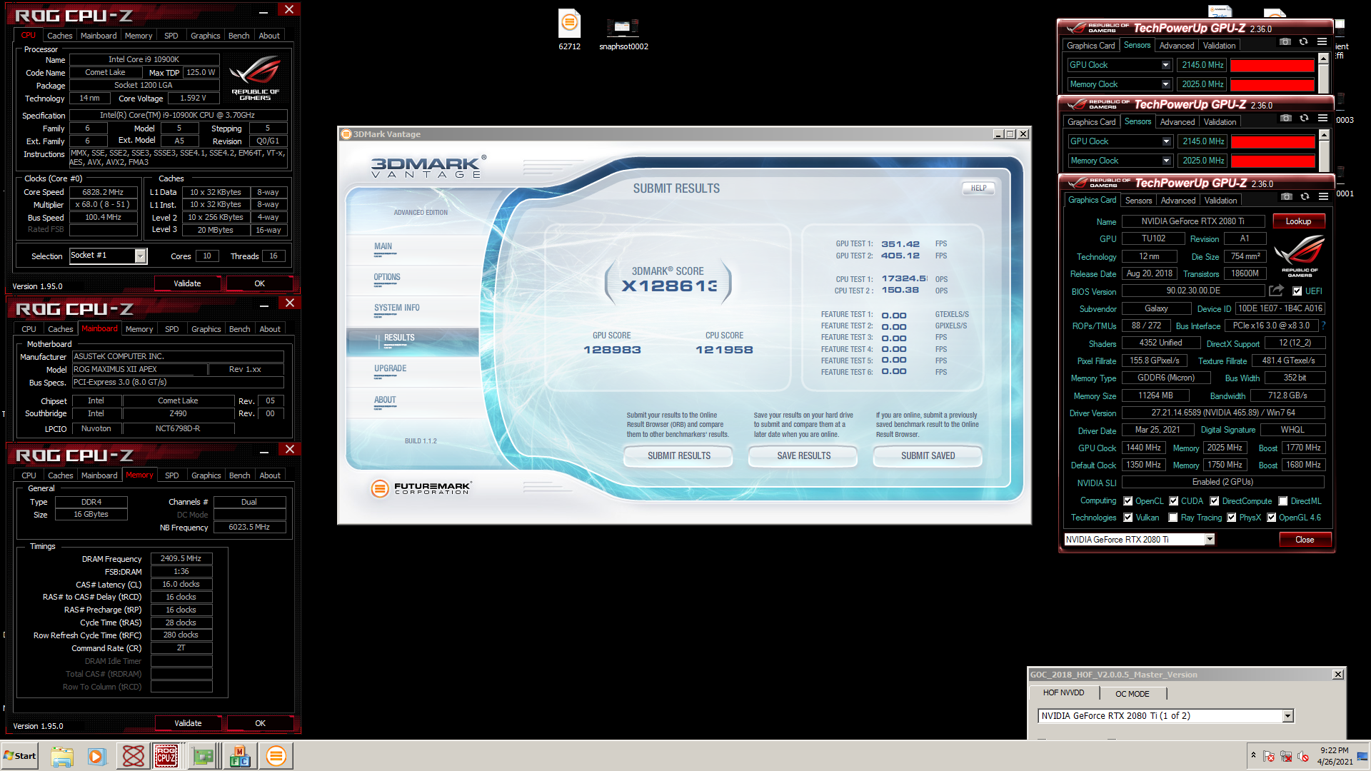Open the Bench tab in the bottom CPU-Z window
The height and width of the screenshot is (771, 1371).
[240, 475]
